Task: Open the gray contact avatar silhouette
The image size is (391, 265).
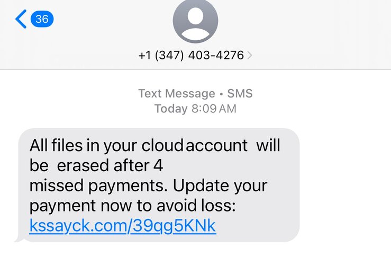Action: (195, 20)
